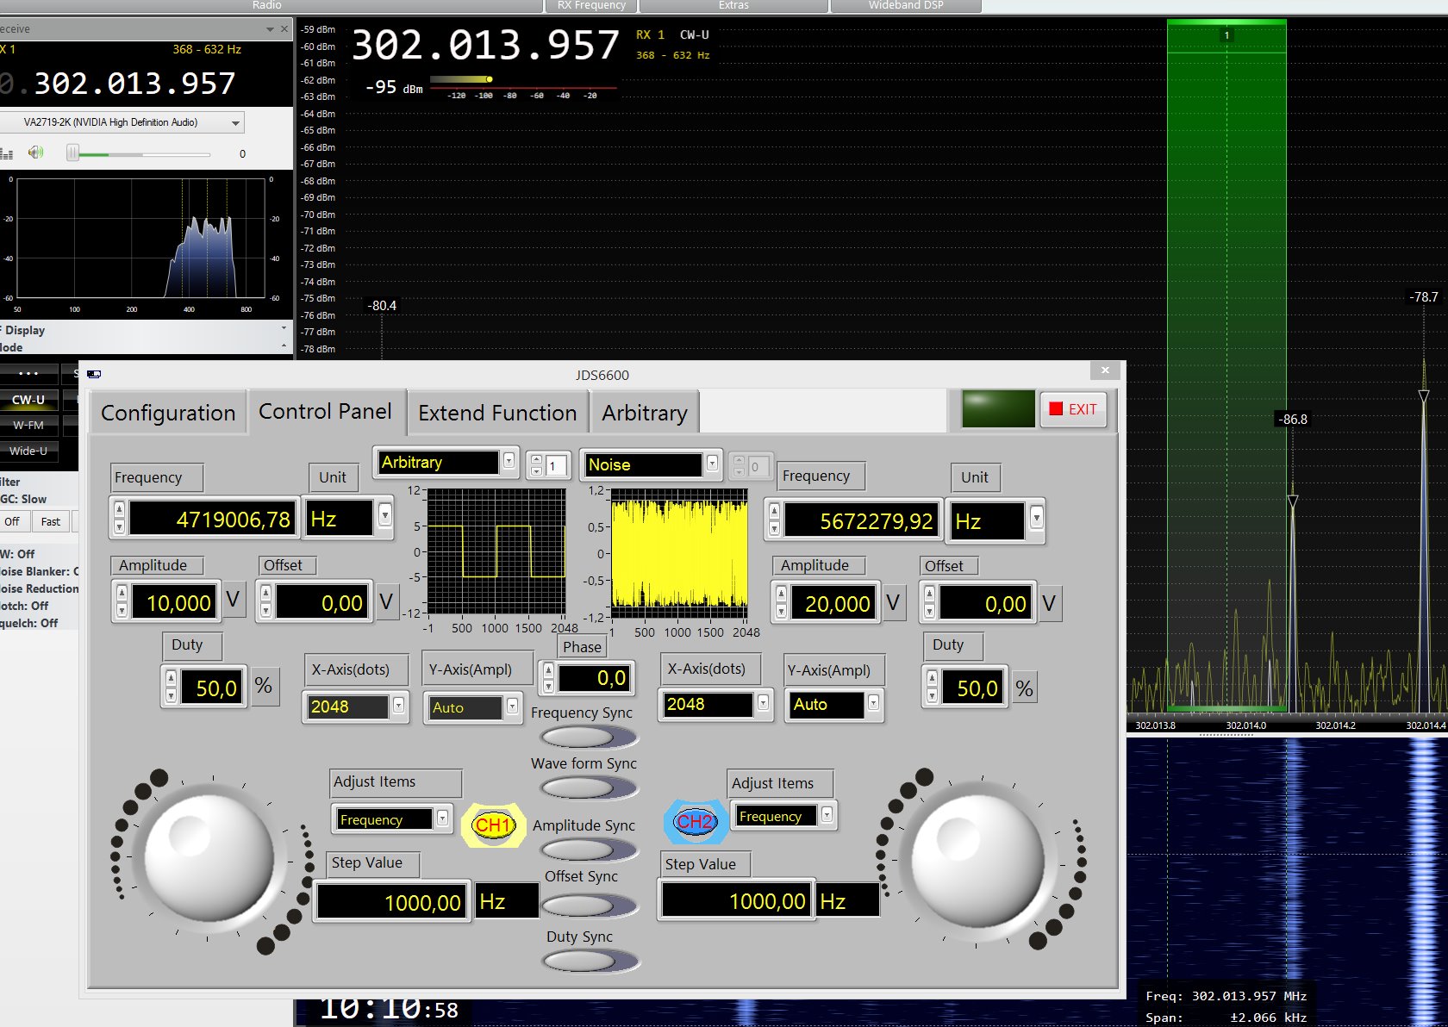Screen dimensions: 1448x1027
Task: Open the Extras top tab
Action: (x=733, y=5)
